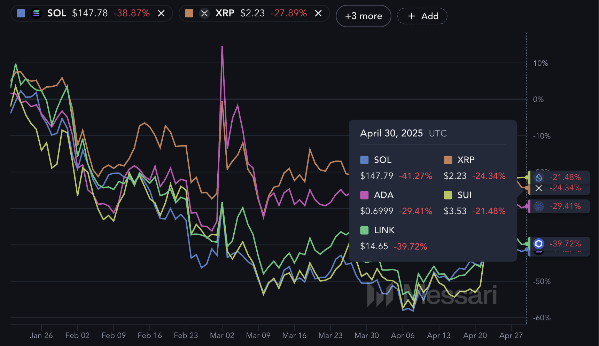Screen dimensions: 599x346
Task: Remove SOL from the comparison chart
Action: [161, 14]
